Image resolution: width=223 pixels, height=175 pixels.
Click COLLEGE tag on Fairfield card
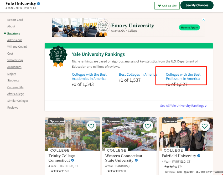click(x=173, y=150)
